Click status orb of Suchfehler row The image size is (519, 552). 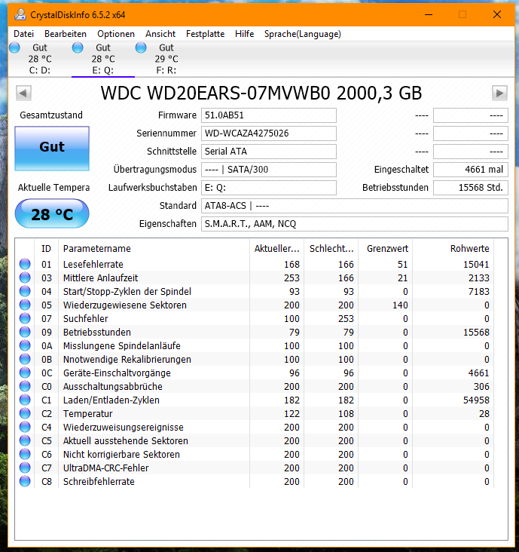click(25, 318)
